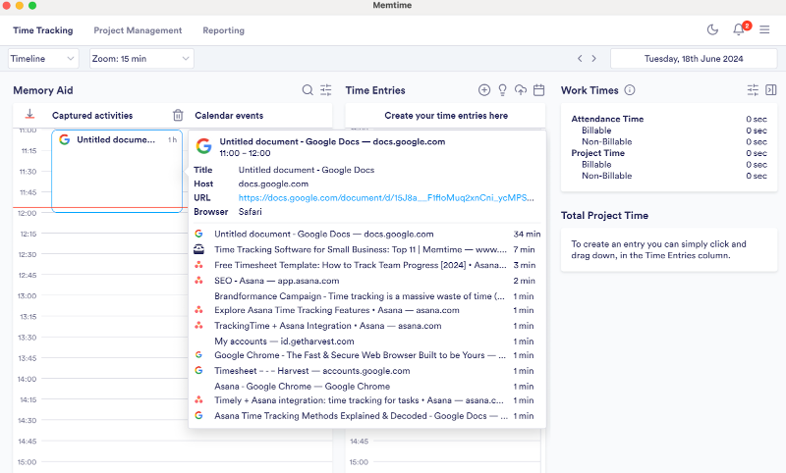786x473 pixels.
Task: Select Timely + Asana integration row
Action: tap(367, 400)
